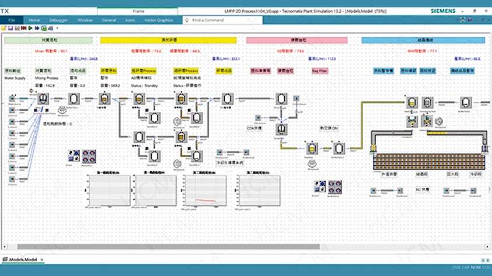
Task: Click the Frame contextual tab header
Action: (138, 11)
